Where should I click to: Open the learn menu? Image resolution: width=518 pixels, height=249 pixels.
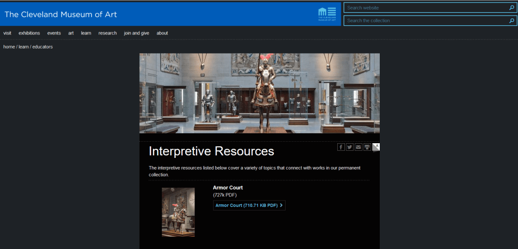click(x=86, y=33)
